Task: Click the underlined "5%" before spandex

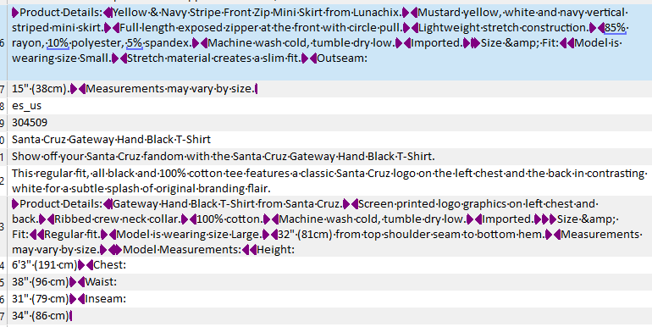Action: [x=134, y=43]
